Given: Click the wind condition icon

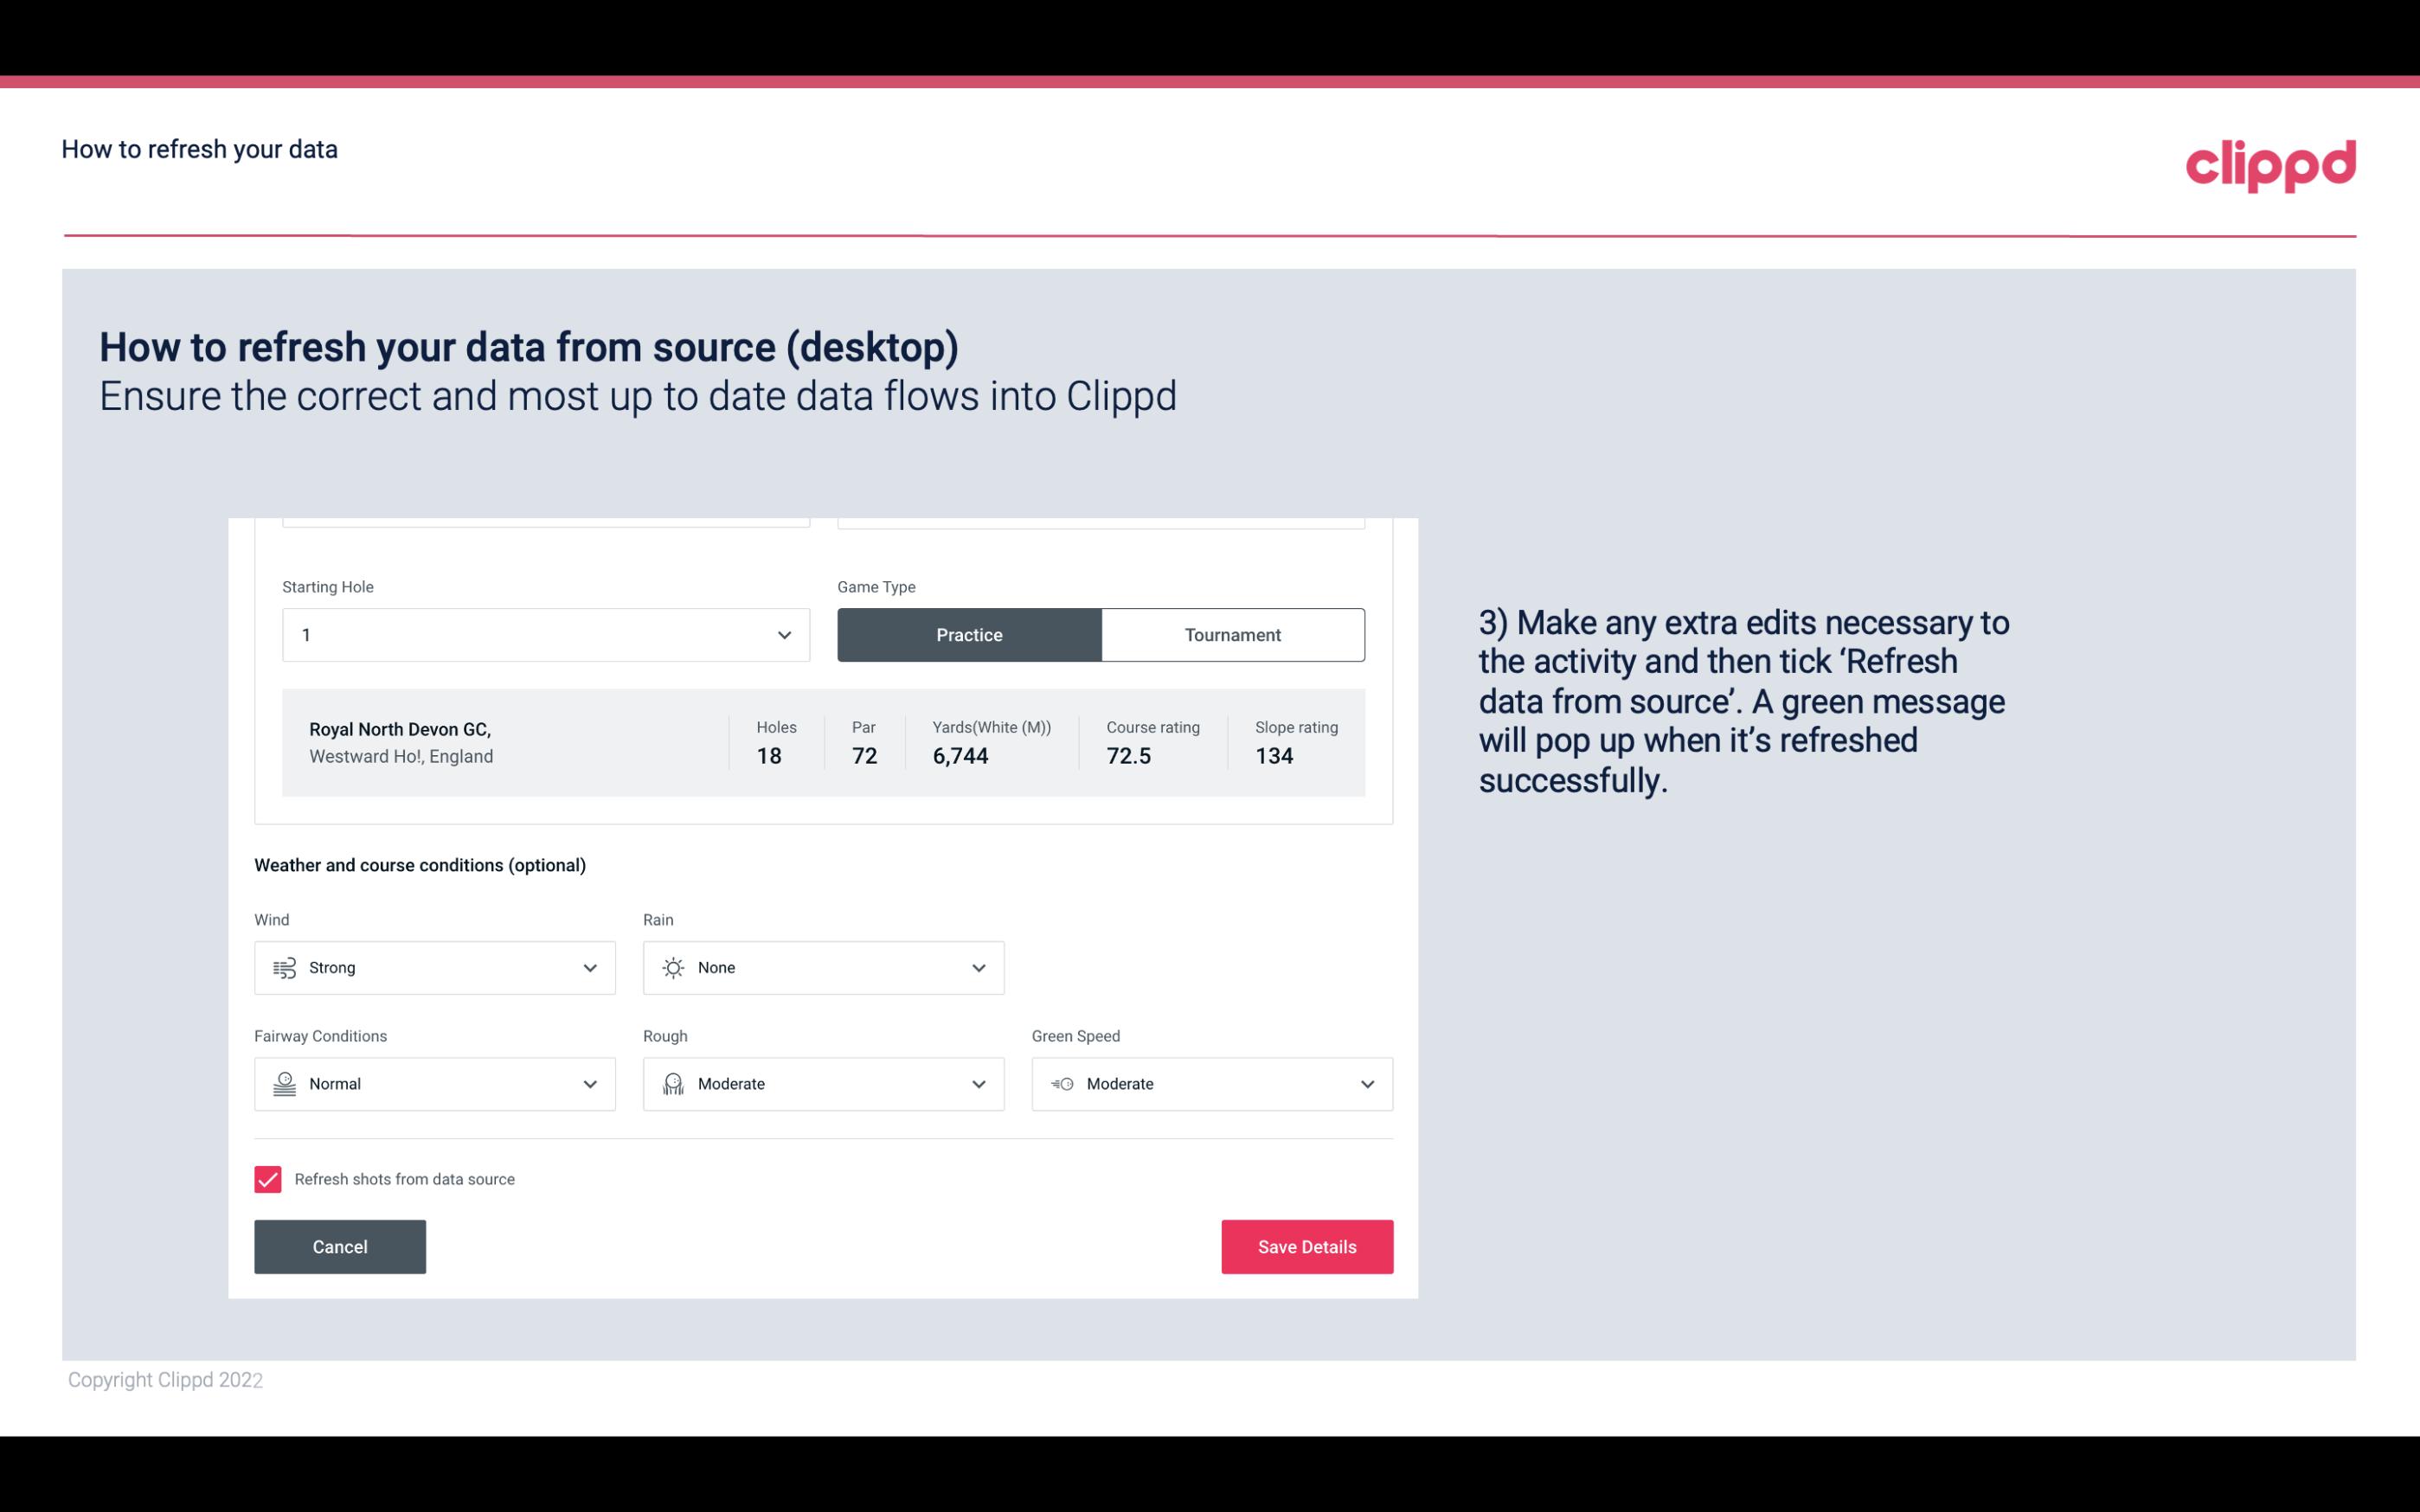Looking at the screenshot, I should (284, 967).
